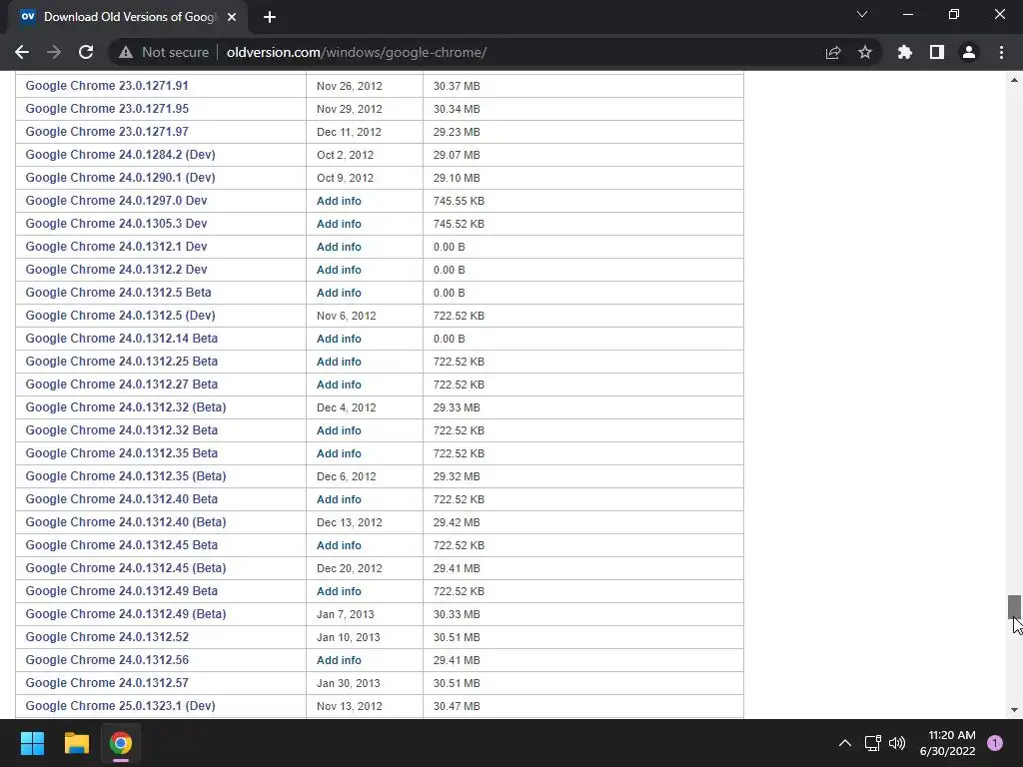Open a new tab
The height and width of the screenshot is (767, 1023).
point(270,17)
